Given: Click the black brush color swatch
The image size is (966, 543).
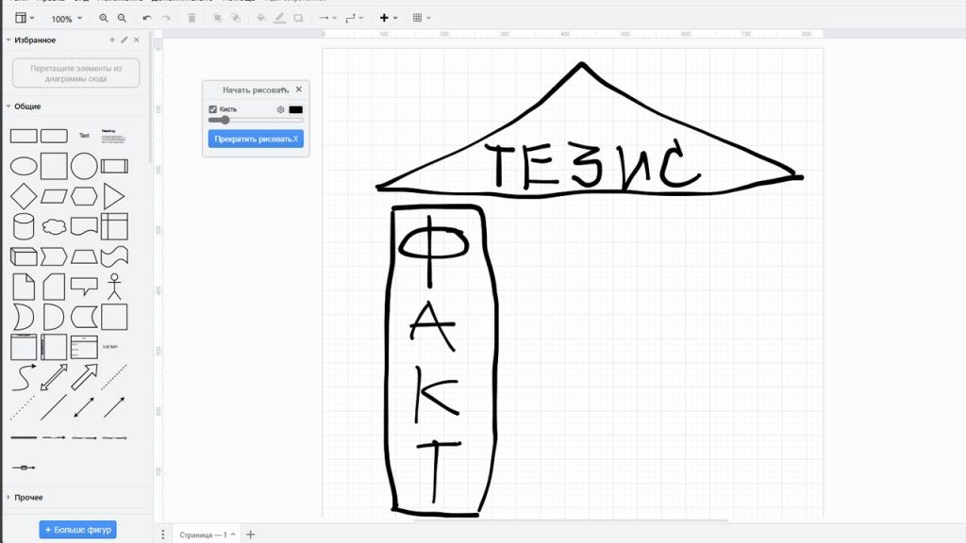Looking at the screenshot, I should pos(295,109).
